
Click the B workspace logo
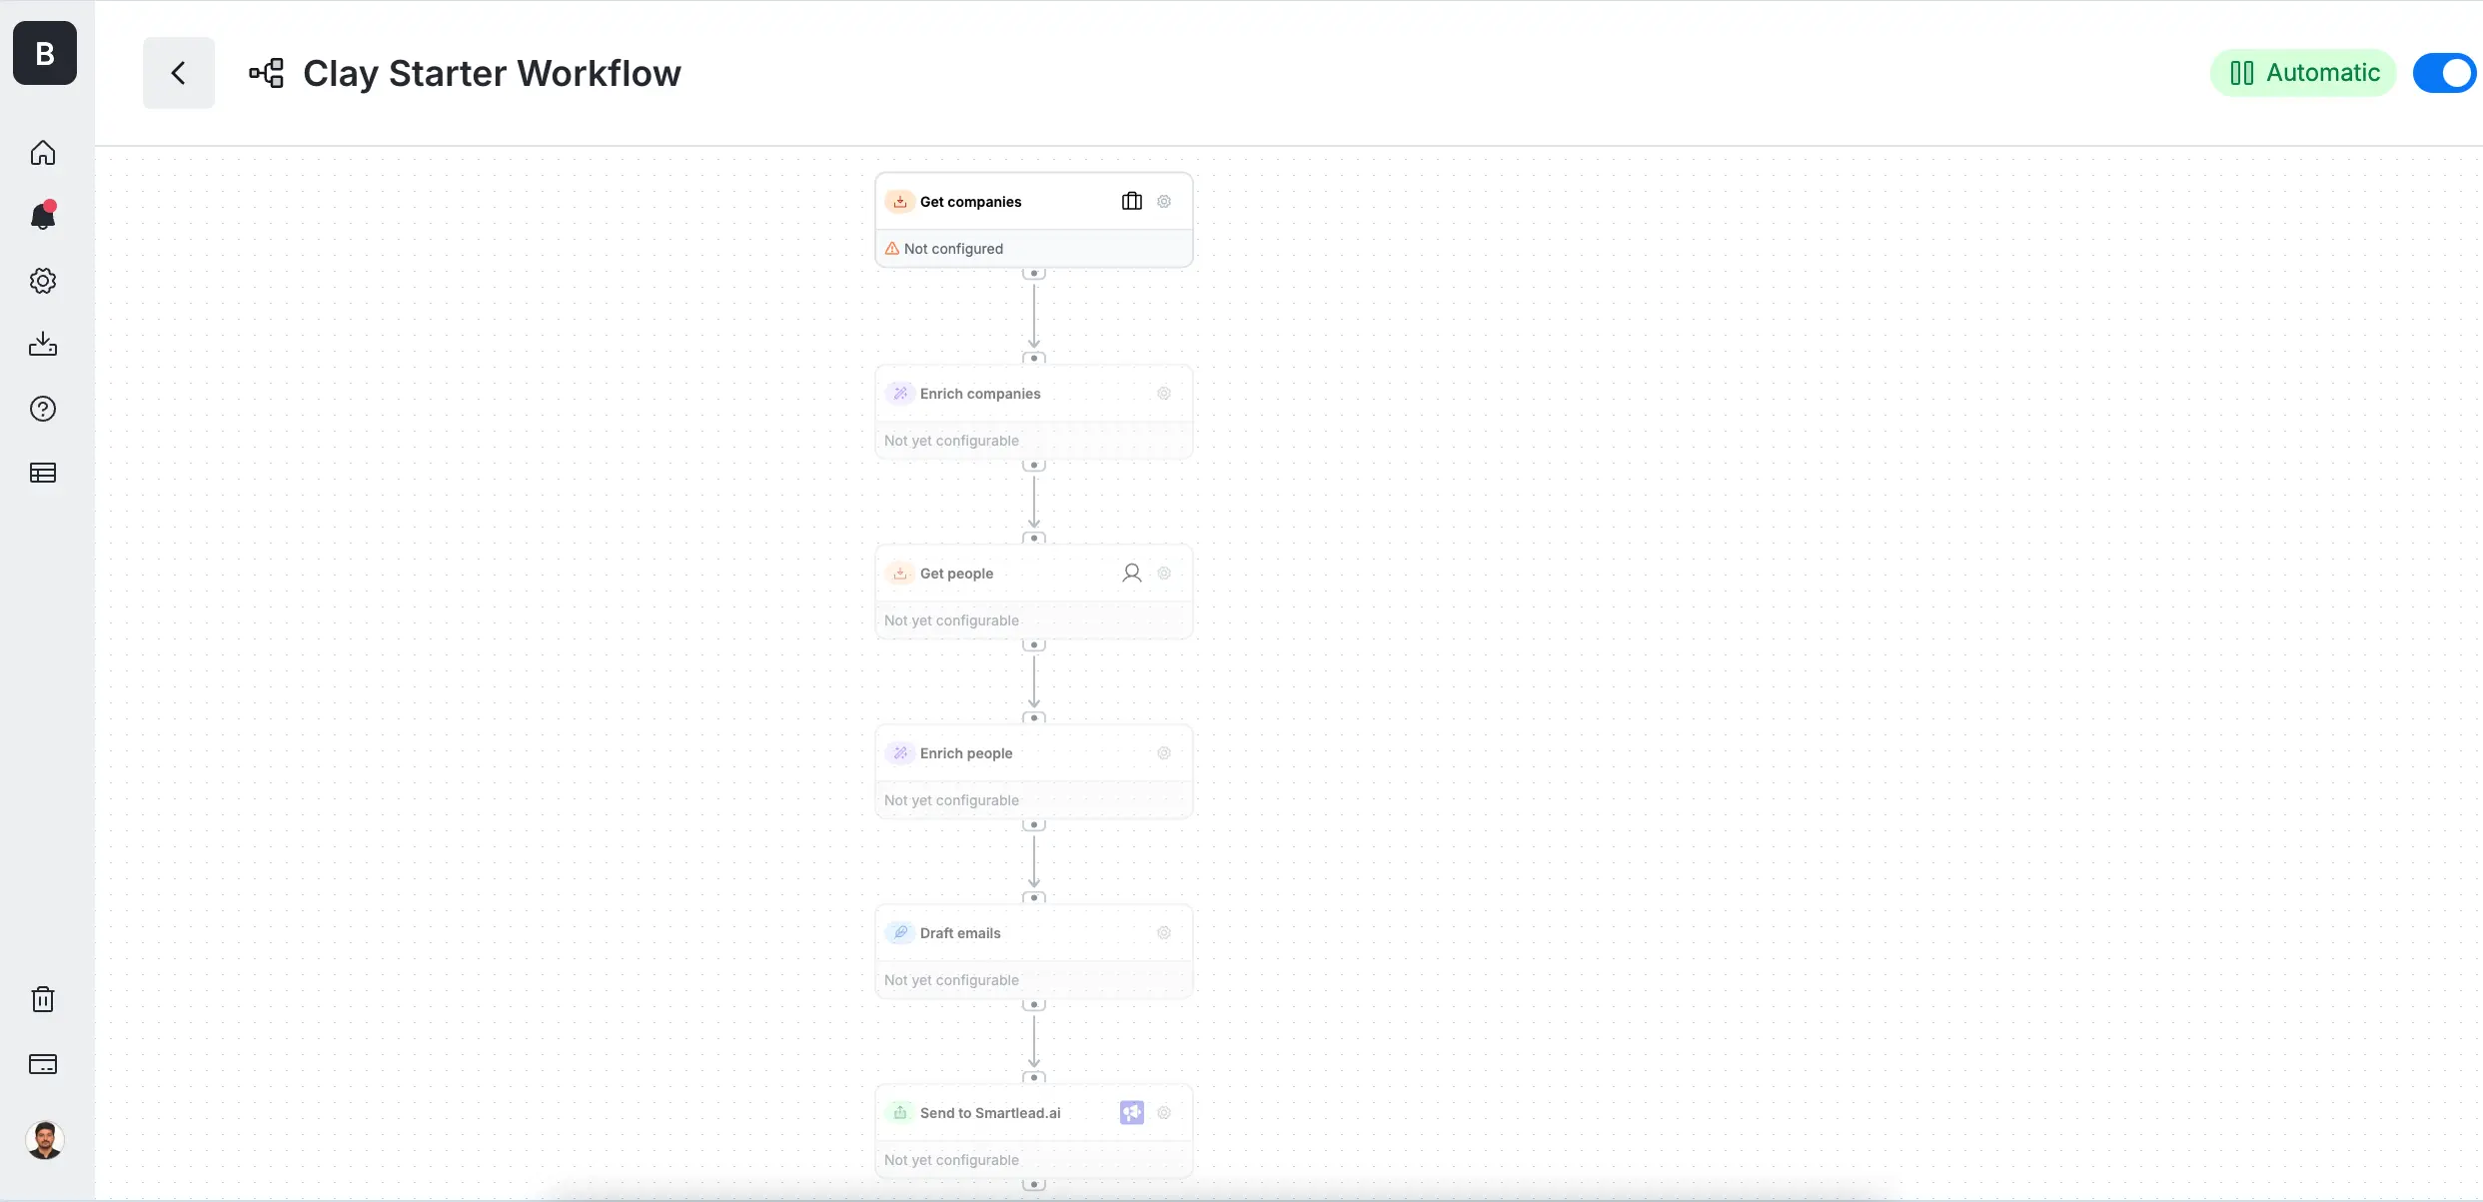[x=45, y=53]
